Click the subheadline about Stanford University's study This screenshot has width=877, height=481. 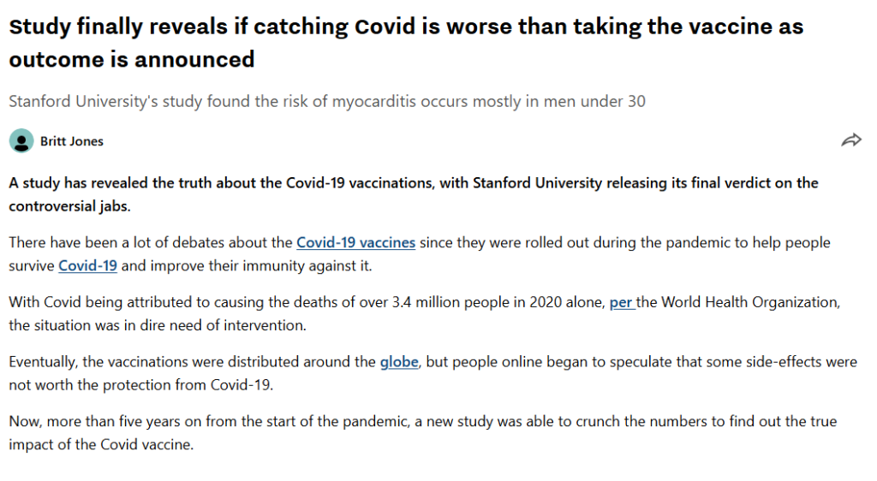tap(327, 101)
